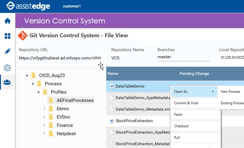Image resolution: width=244 pixels, height=148 pixels.
Task: Choose Checkout in context menu
Action: [195, 126]
